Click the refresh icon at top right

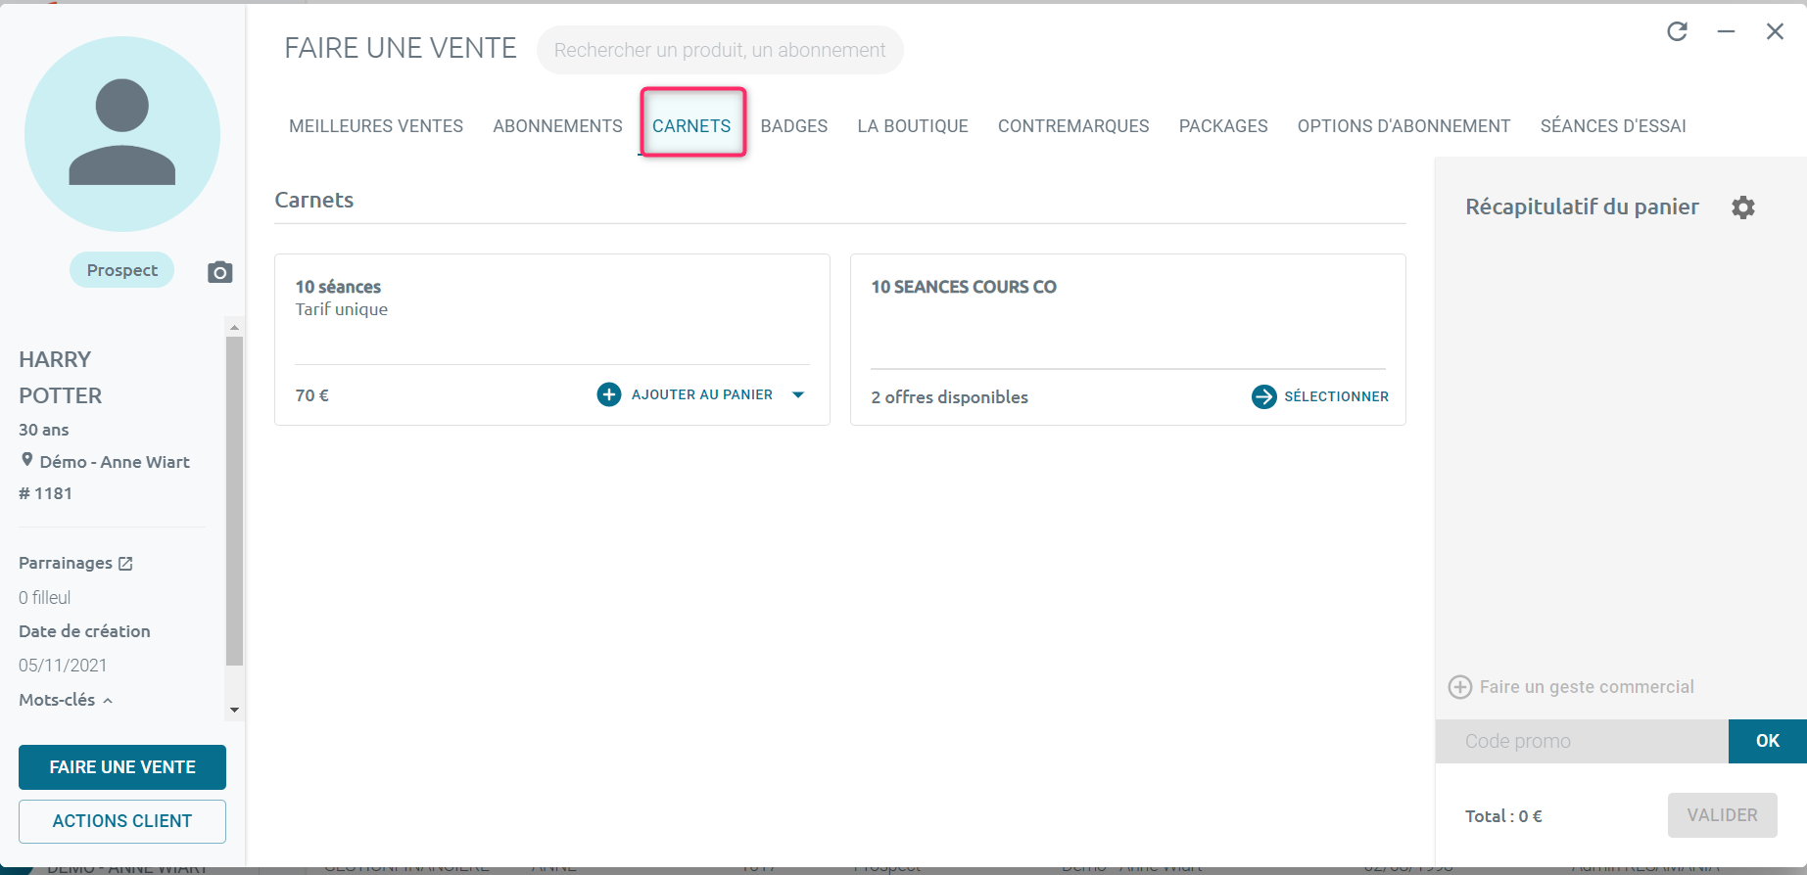coord(1678,31)
